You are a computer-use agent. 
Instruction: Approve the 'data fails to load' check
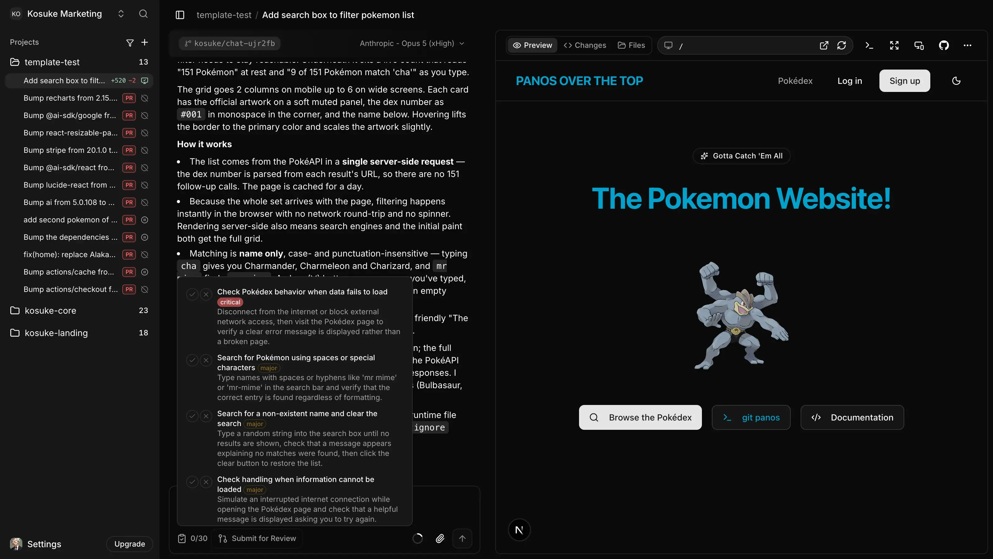tap(192, 295)
